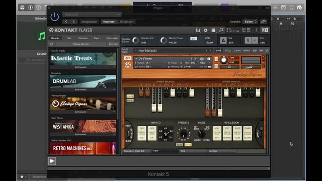322x181 pixels.
Task: Toggle the Ext sync button
Action: 193,39
